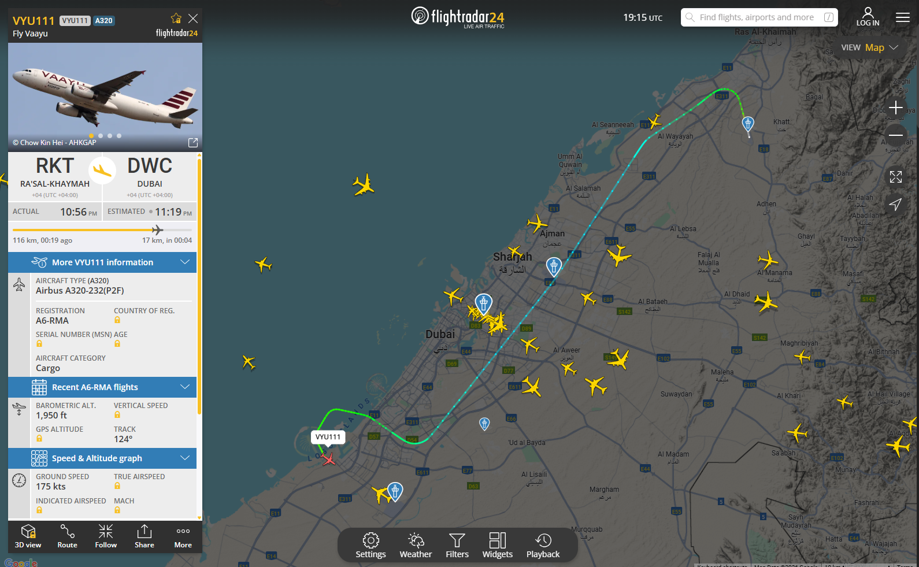Share this flight
Image resolution: width=919 pixels, height=567 pixels.
click(x=144, y=536)
